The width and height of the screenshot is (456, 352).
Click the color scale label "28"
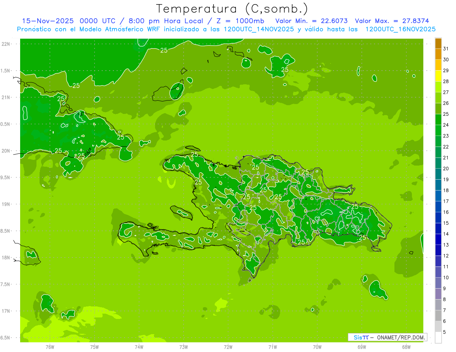click(446, 81)
